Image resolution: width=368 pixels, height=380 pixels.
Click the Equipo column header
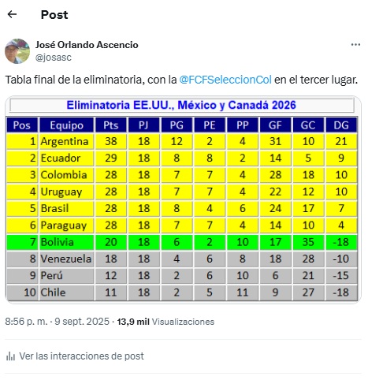pyautogui.click(x=66, y=125)
